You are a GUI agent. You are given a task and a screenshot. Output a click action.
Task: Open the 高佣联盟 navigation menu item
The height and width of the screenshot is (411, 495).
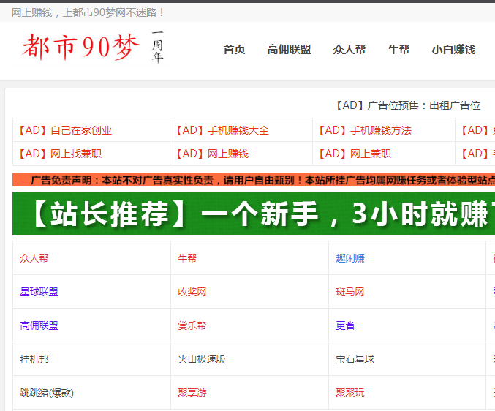point(289,50)
